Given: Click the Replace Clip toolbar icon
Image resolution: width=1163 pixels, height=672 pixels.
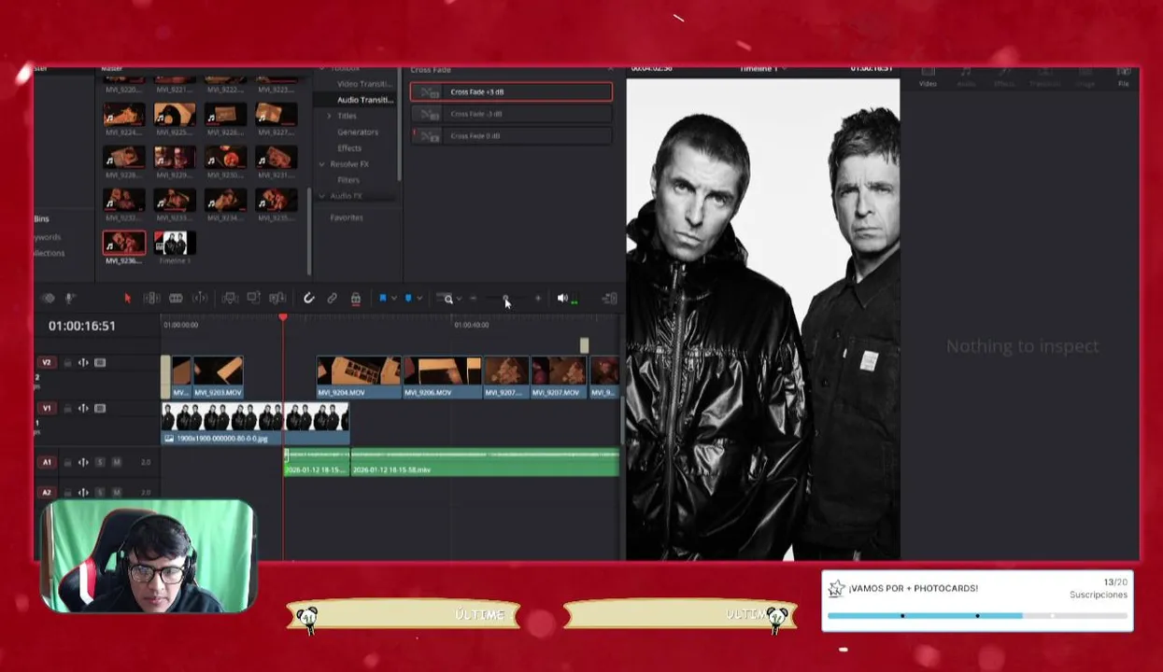Looking at the screenshot, I should click(x=277, y=299).
